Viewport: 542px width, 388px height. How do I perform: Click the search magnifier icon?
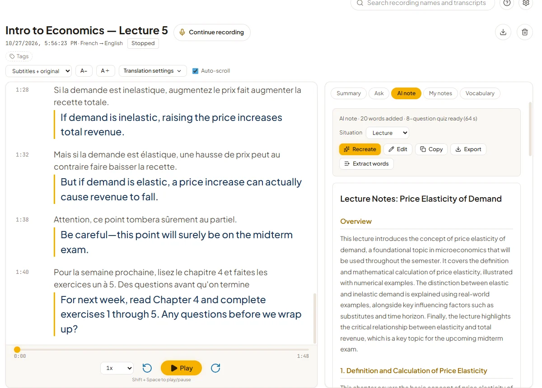pos(360,3)
